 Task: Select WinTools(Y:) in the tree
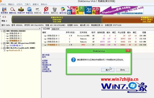pyautogui.click(x=15, y=50)
